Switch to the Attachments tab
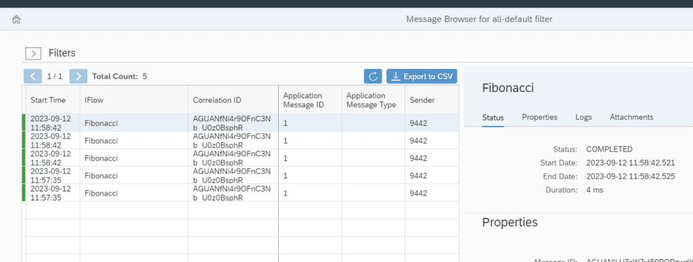 click(x=631, y=117)
